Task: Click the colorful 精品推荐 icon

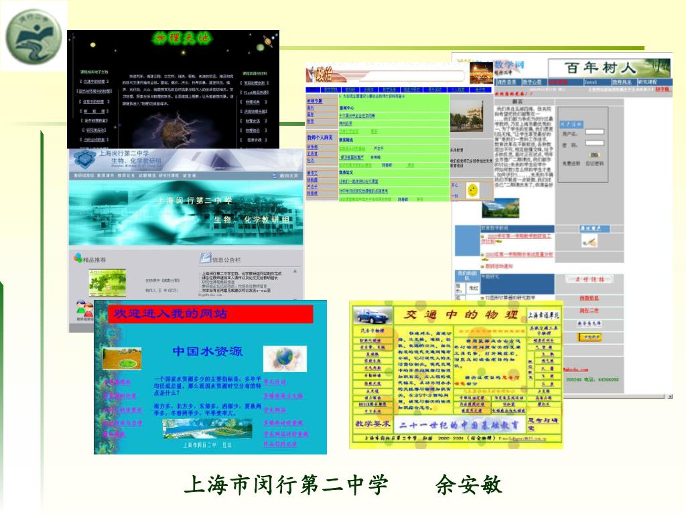Action: (78, 258)
